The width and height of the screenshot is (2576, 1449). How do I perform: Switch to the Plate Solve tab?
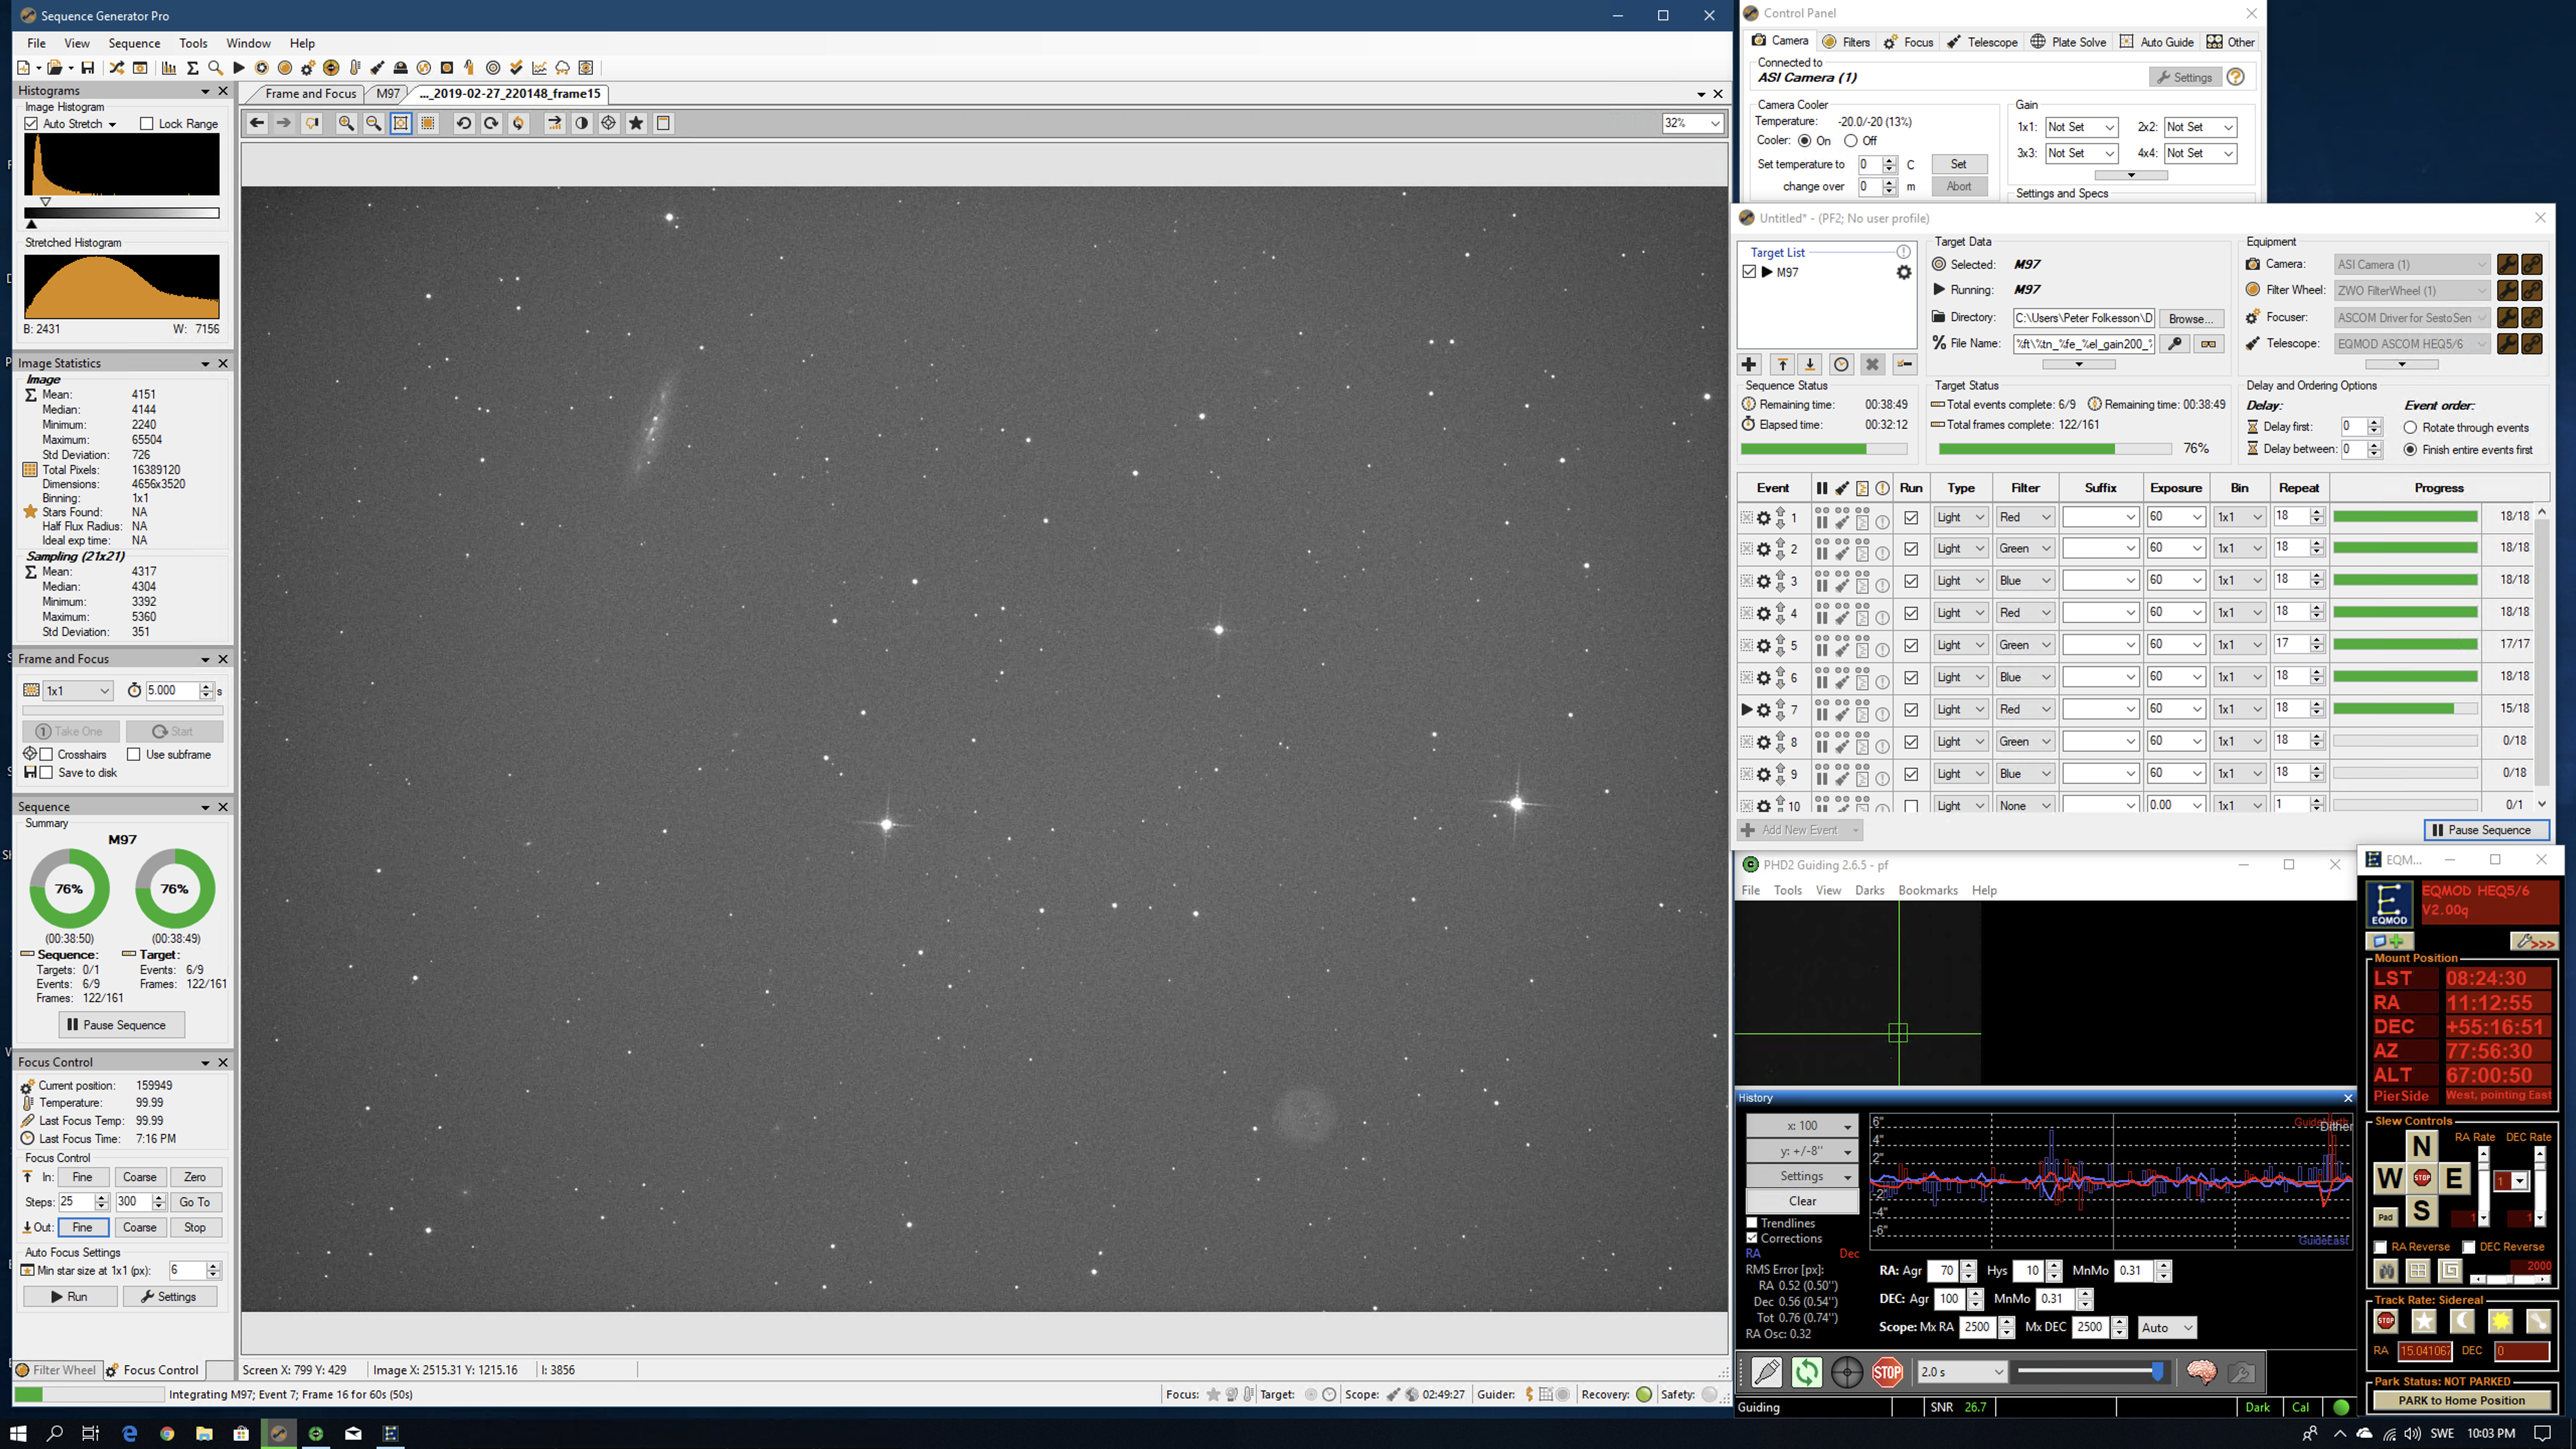point(2068,42)
